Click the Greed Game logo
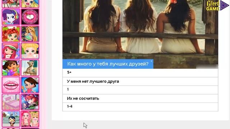Viewport: 230px width, 129px height. pos(217,6)
